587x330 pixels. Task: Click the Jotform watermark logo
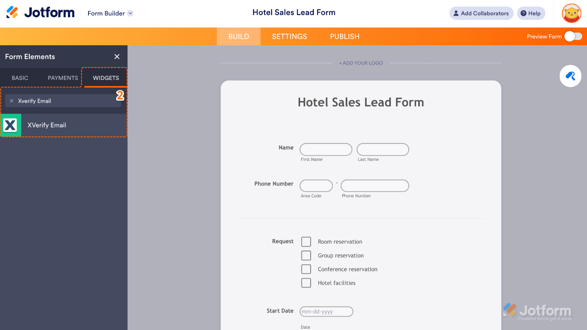pos(537,310)
